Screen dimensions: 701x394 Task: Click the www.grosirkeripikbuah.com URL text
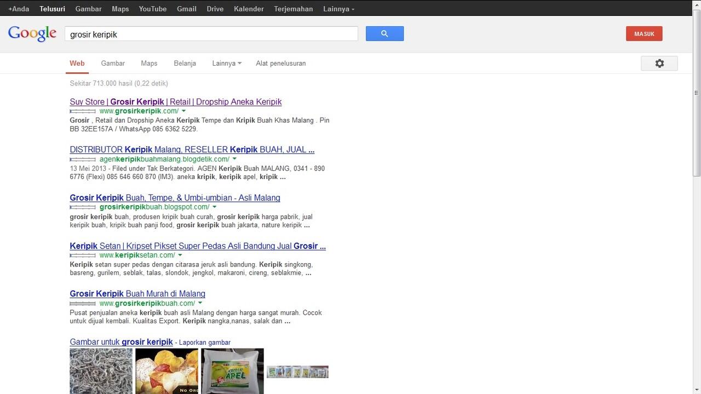click(x=147, y=303)
